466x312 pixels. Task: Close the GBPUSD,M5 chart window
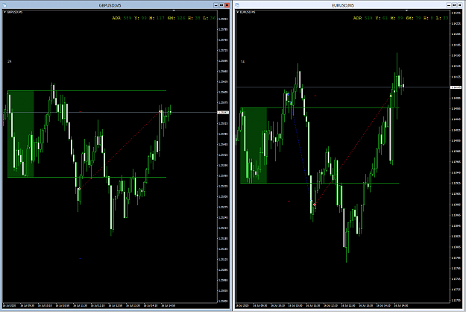227,5
